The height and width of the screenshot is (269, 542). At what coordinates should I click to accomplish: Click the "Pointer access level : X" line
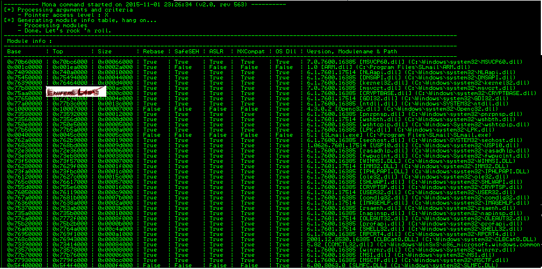click(x=63, y=15)
